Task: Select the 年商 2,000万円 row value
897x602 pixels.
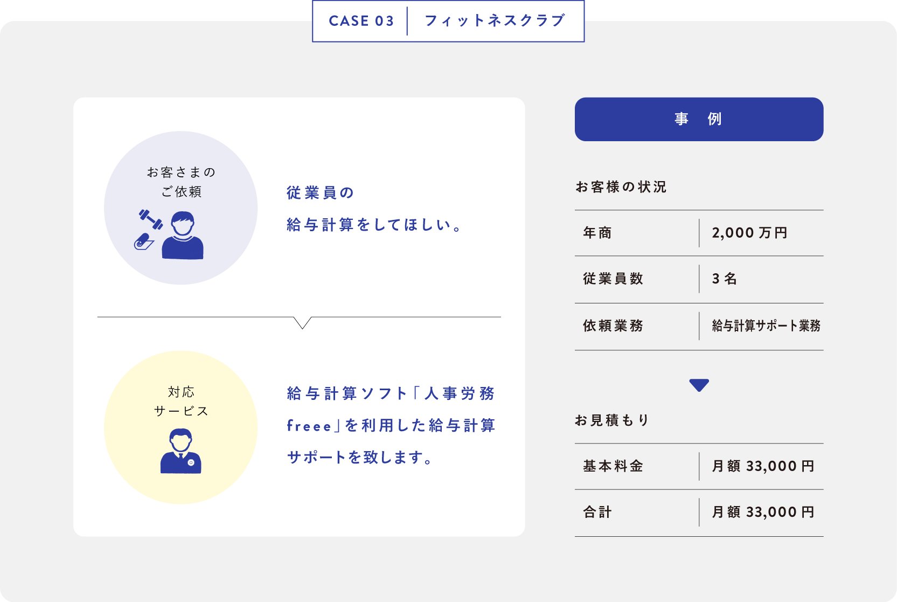Action: tap(749, 233)
